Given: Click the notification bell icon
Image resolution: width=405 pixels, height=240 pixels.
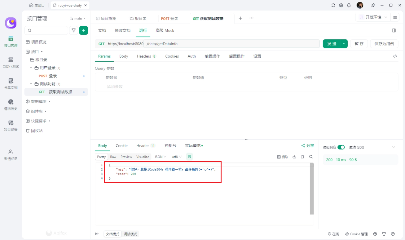Looking at the screenshot, I should [x=349, y=5].
